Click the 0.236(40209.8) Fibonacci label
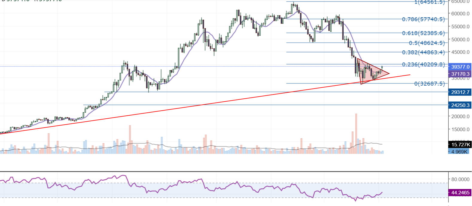 pyautogui.click(x=423, y=64)
